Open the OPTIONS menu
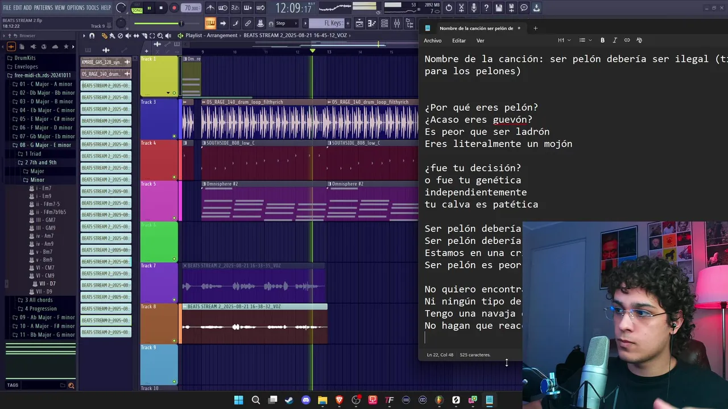The height and width of the screenshot is (409, 728). click(x=76, y=7)
